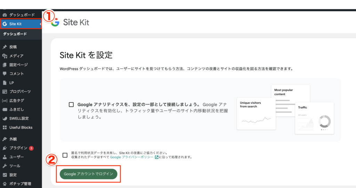Click the Unique visitors from search card

coord(256,114)
